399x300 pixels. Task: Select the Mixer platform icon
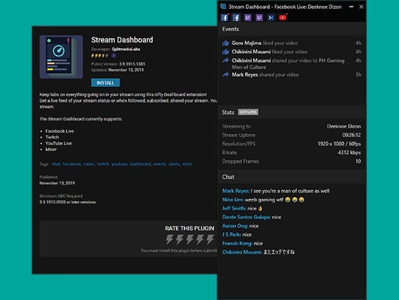coord(271,18)
